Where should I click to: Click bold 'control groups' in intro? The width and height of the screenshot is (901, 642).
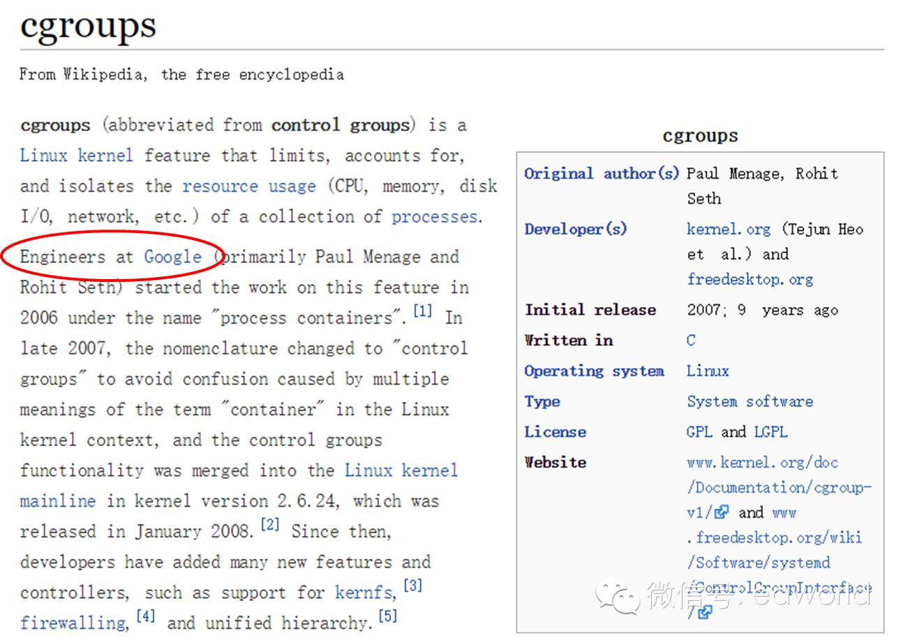[x=341, y=126]
